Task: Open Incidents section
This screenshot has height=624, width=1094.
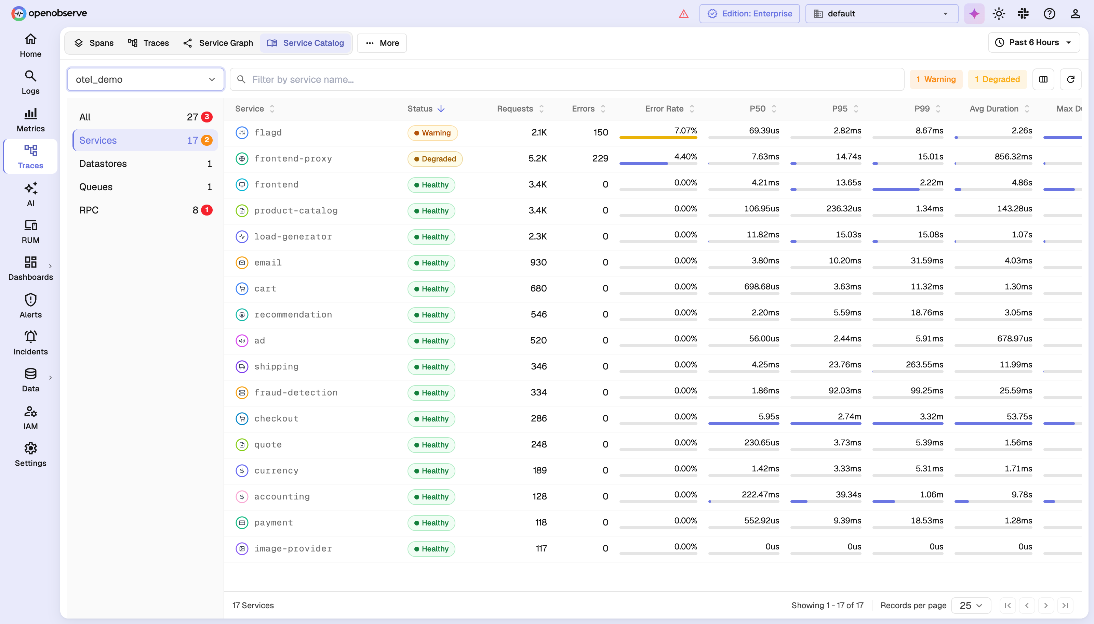Action: 30,343
